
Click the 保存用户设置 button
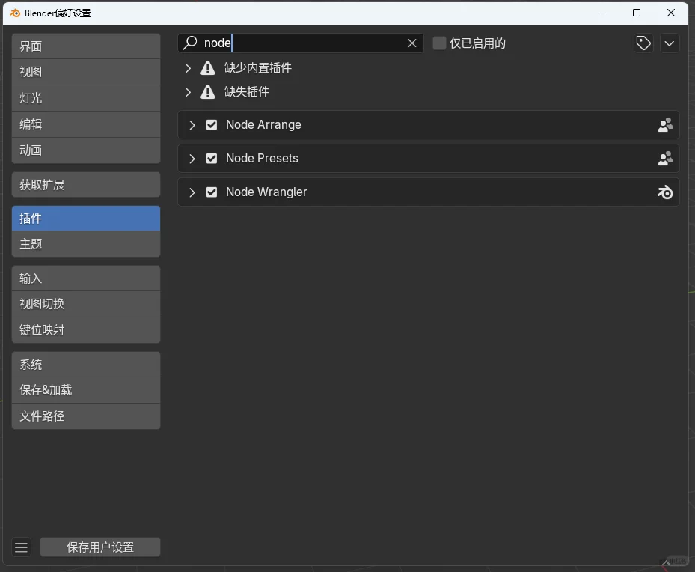pyautogui.click(x=99, y=547)
